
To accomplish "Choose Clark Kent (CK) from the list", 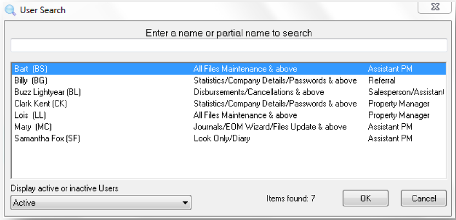I will coord(229,104).
